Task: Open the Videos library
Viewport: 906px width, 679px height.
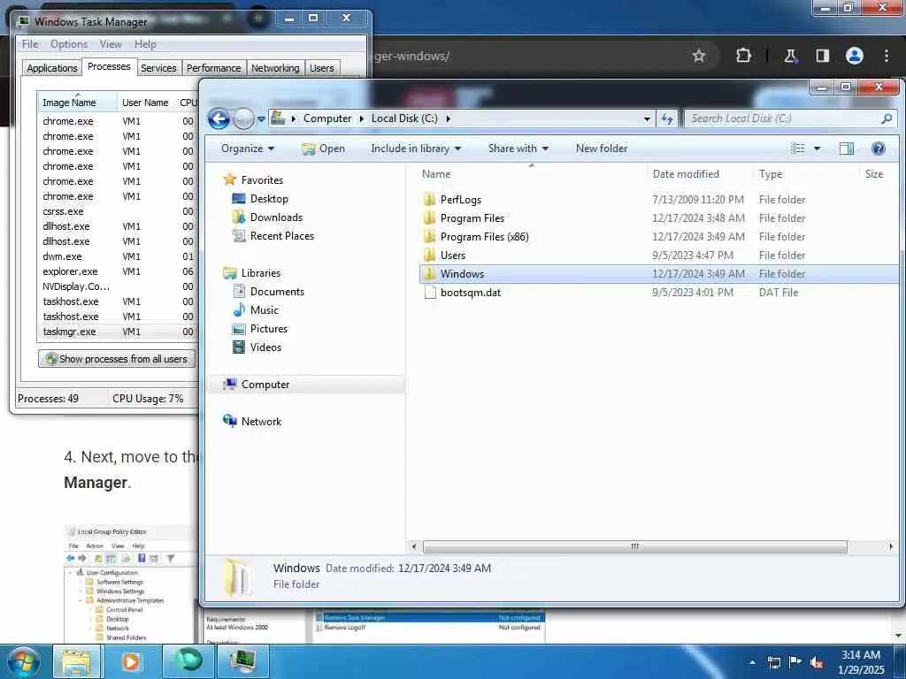Action: click(265, 347)
